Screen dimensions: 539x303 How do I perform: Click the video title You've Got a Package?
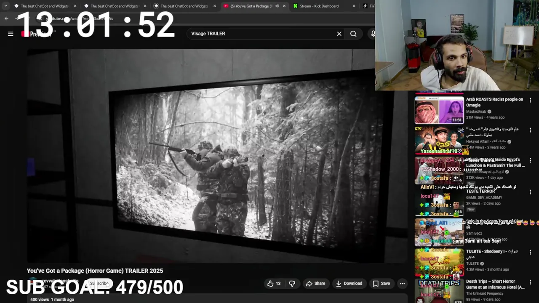(95, 271)
